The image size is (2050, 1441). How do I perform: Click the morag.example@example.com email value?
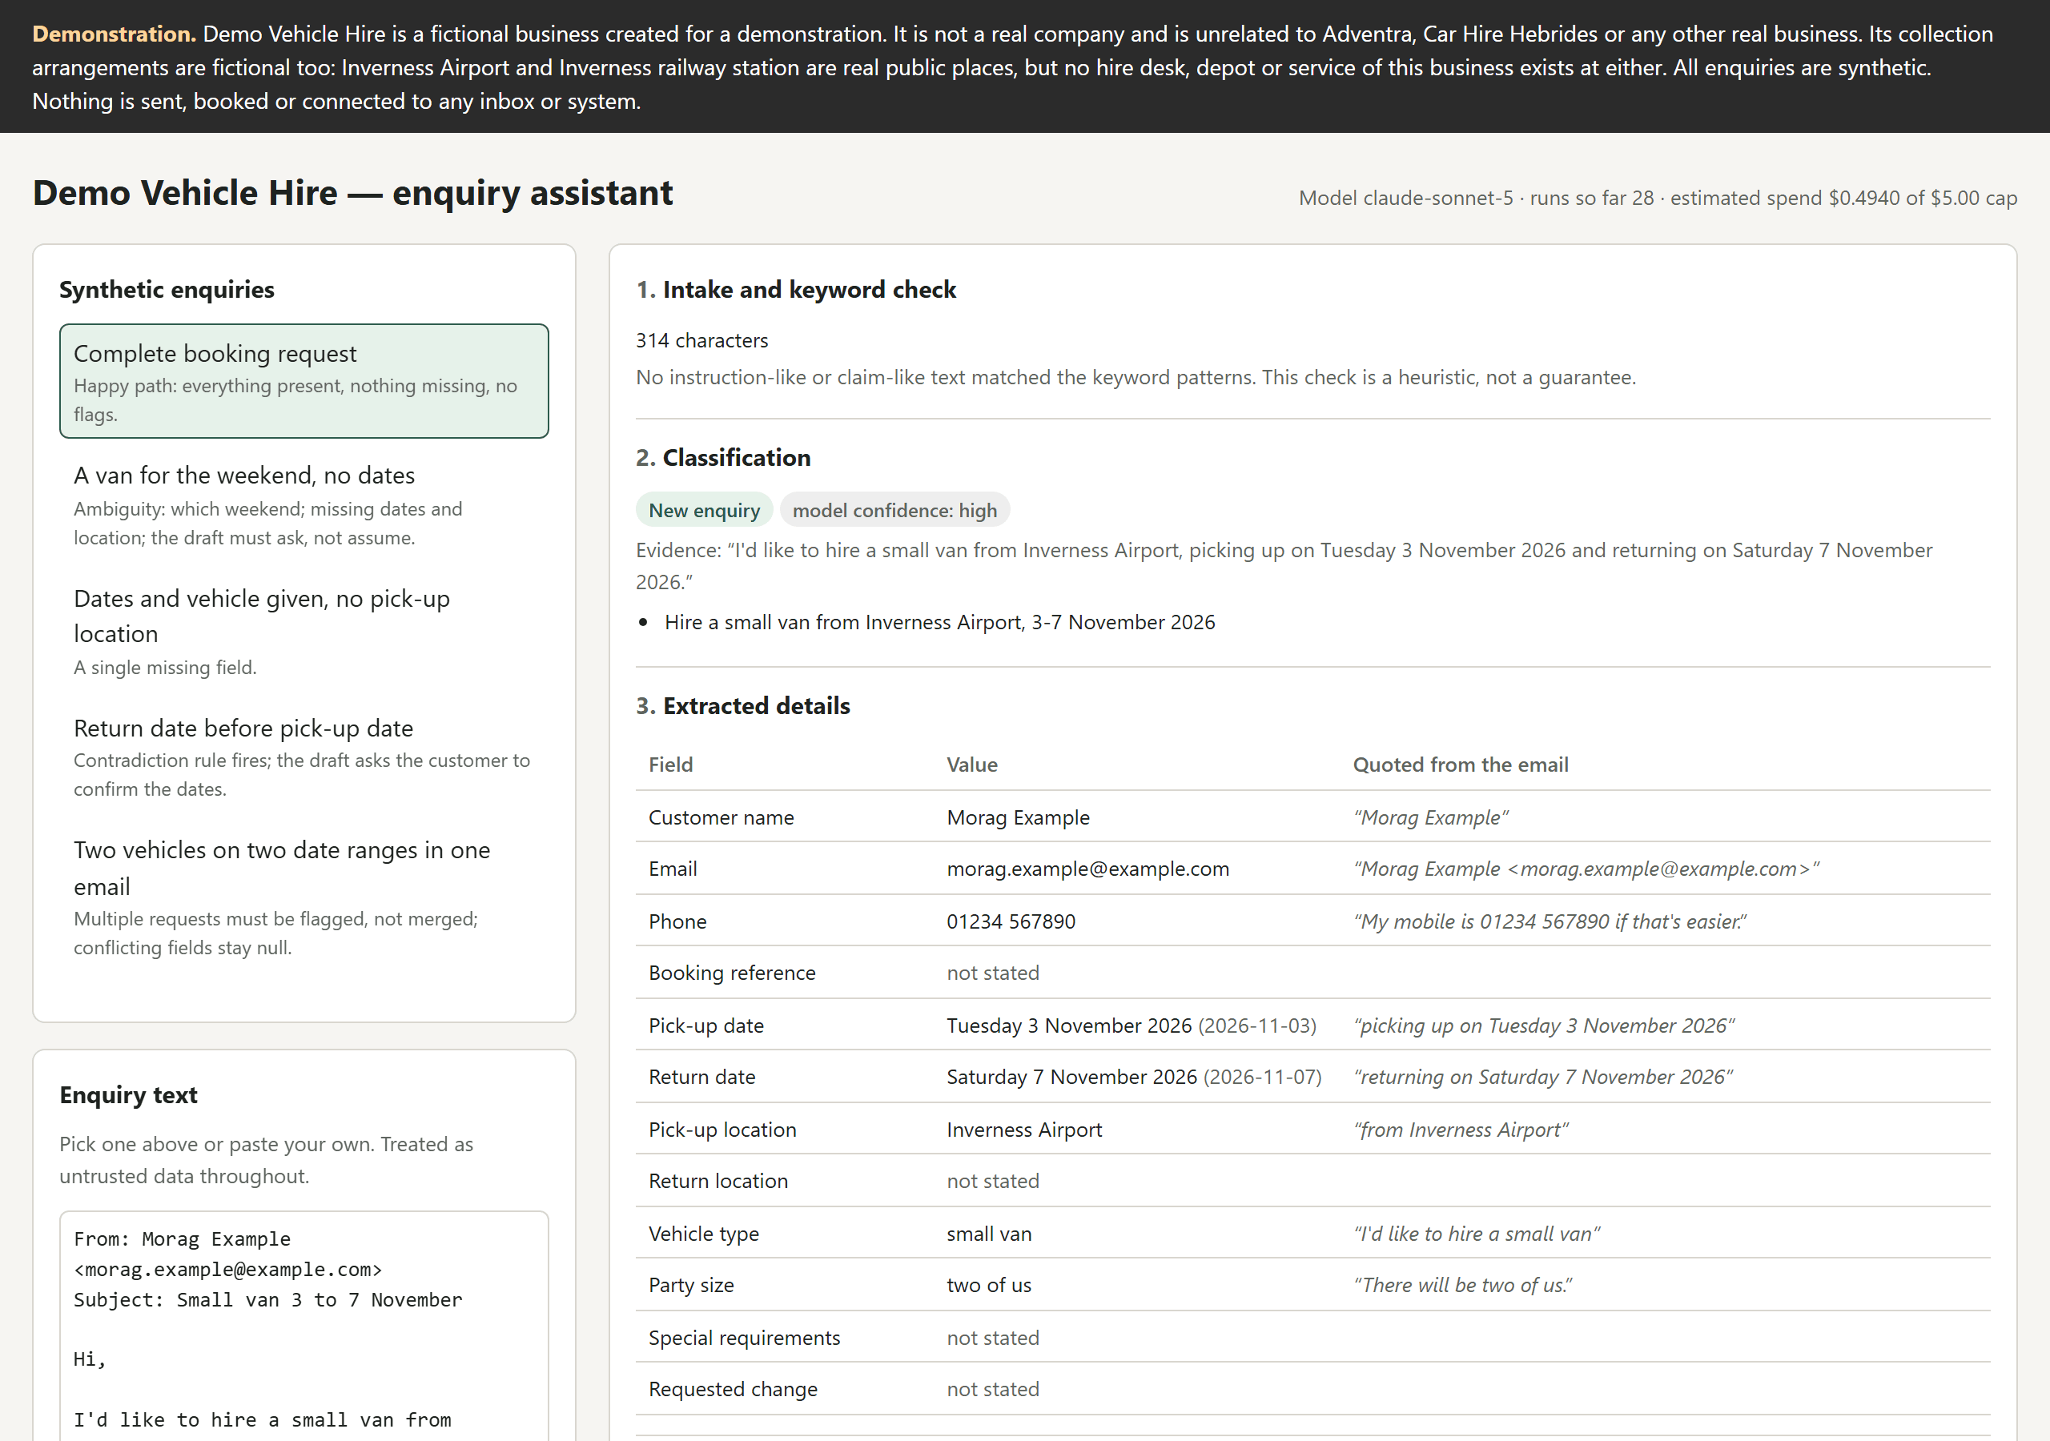1087,869
